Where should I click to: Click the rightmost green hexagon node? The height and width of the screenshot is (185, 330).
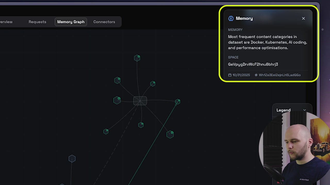[x=177, y=102]
